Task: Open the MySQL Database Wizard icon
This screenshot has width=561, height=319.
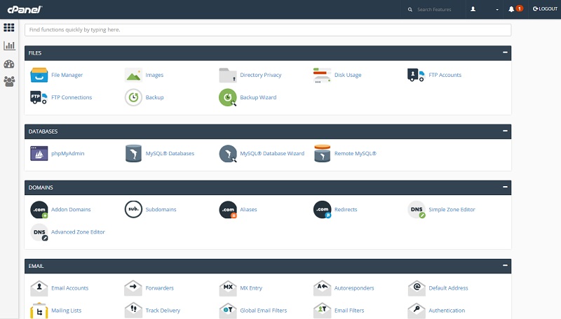Action: [x=228, y=153]
